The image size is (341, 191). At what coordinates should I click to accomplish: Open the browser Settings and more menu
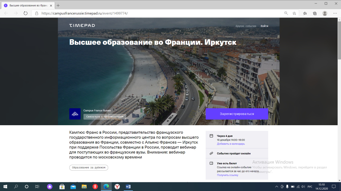pos(335,13)
